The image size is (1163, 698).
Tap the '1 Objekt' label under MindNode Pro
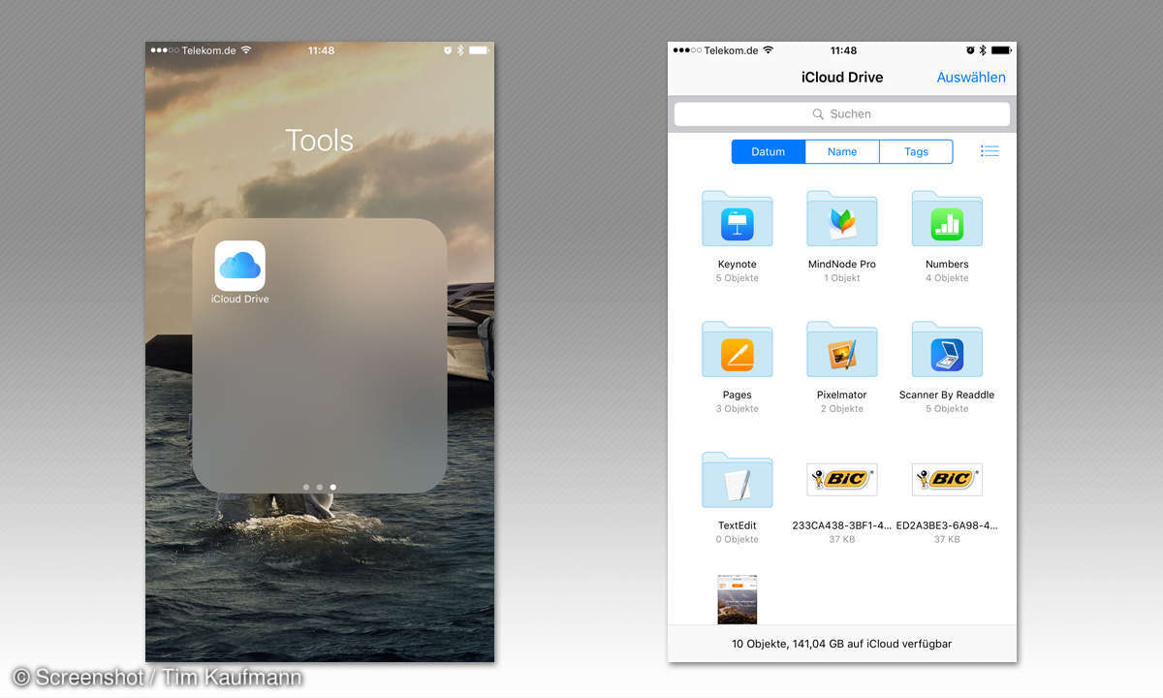pyautogui.click(x=842, y=278)
